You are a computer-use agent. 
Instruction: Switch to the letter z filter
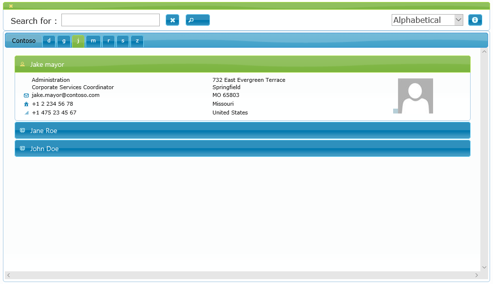point(137,41)
